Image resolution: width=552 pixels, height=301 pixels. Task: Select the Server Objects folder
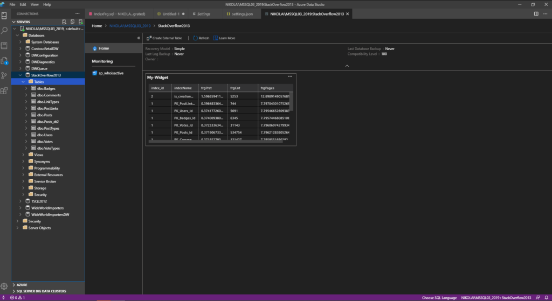(x=39, y=228)
